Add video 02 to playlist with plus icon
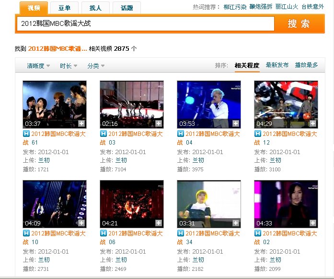The image size is (334, 279). (313, 223)
